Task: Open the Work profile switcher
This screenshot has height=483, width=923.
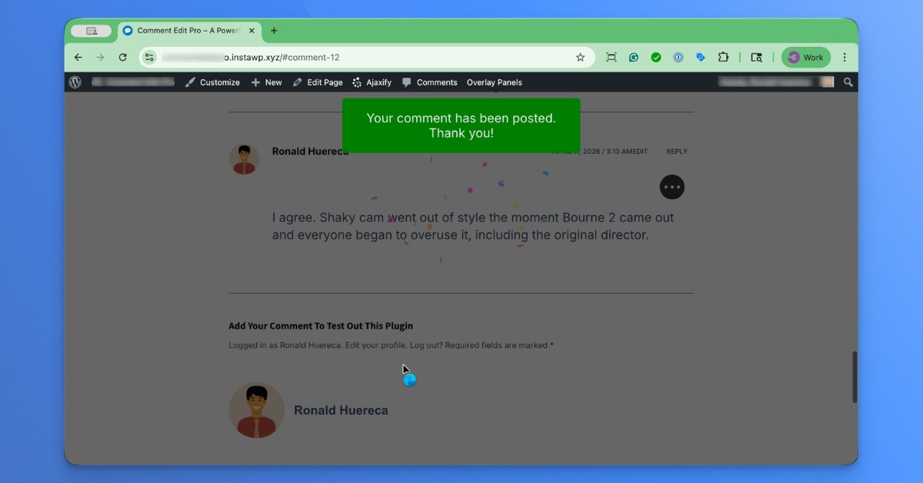Action: pyautogui.click(x=805, y=58)
